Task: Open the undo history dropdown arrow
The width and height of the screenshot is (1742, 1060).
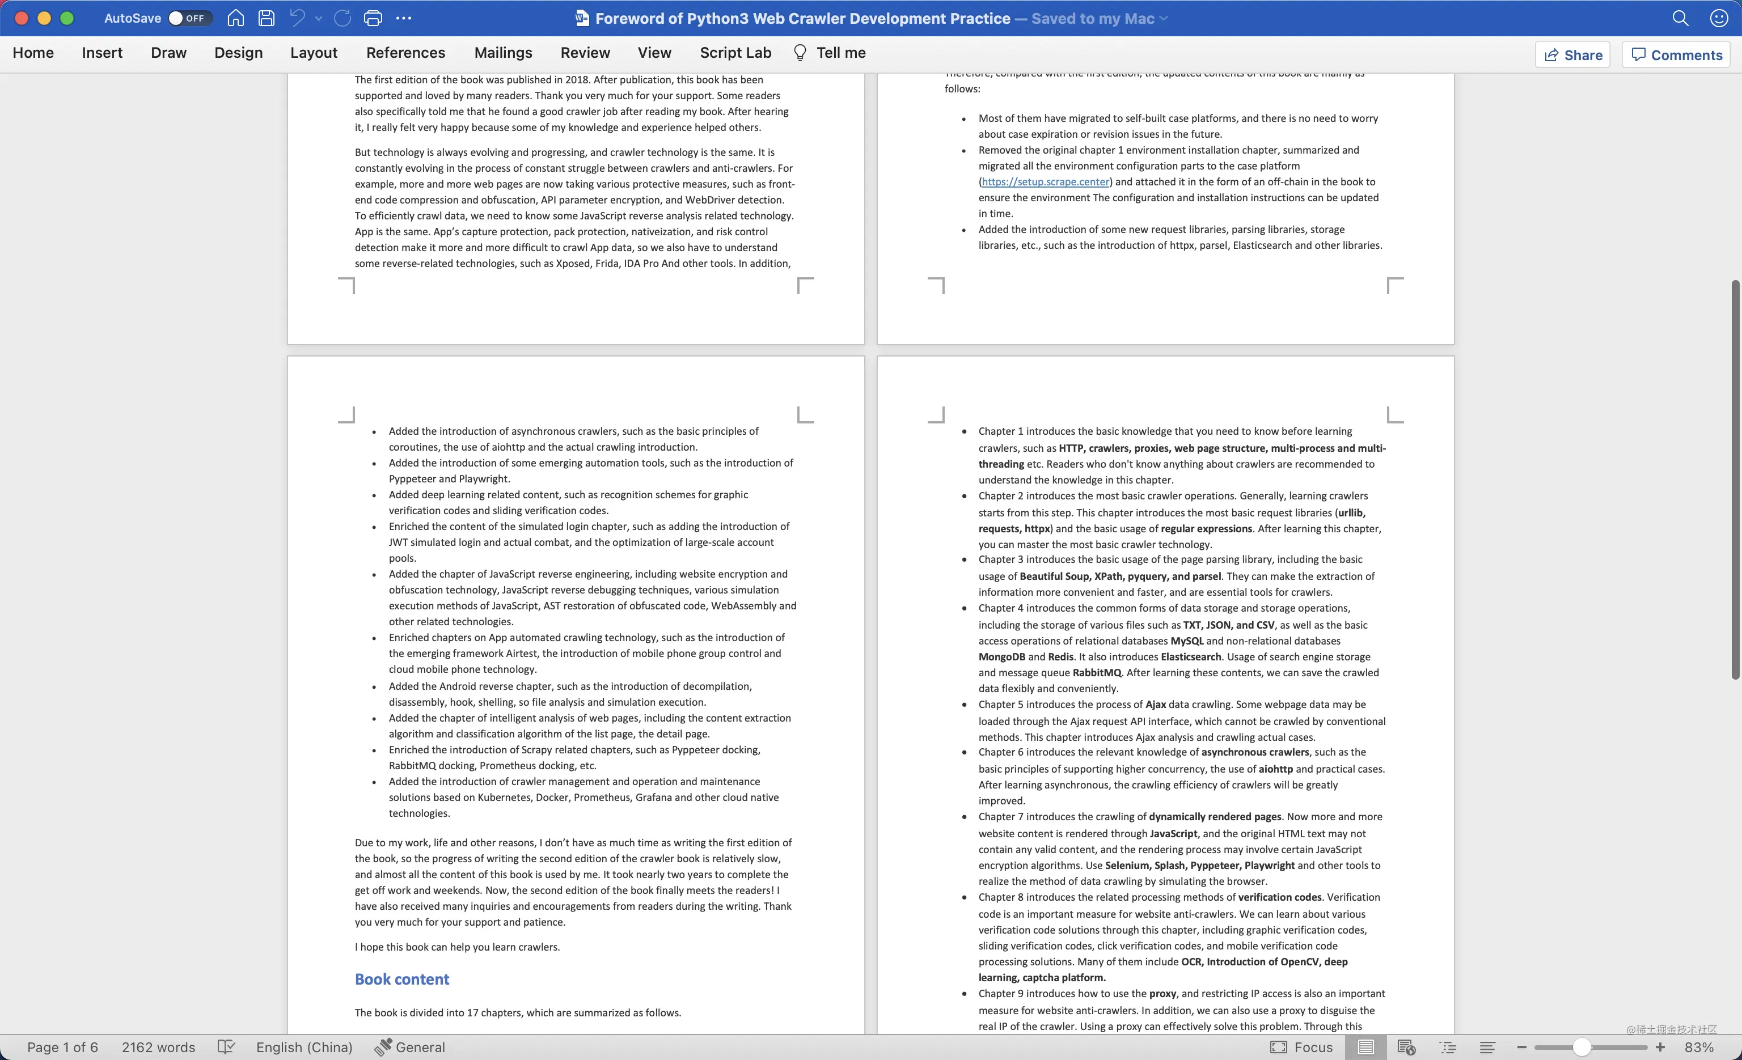Action: [319, 18]
